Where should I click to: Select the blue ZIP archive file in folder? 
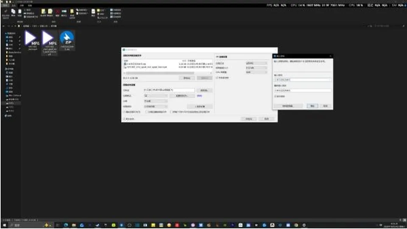(67, 40)
